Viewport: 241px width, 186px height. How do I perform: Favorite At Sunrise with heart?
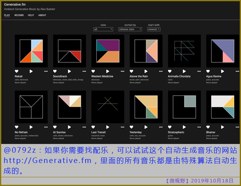click(55, 127)
